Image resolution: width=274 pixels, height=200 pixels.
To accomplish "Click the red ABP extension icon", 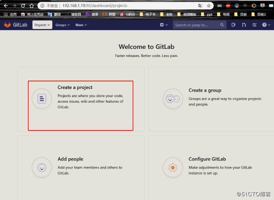I will coord(228,6).
